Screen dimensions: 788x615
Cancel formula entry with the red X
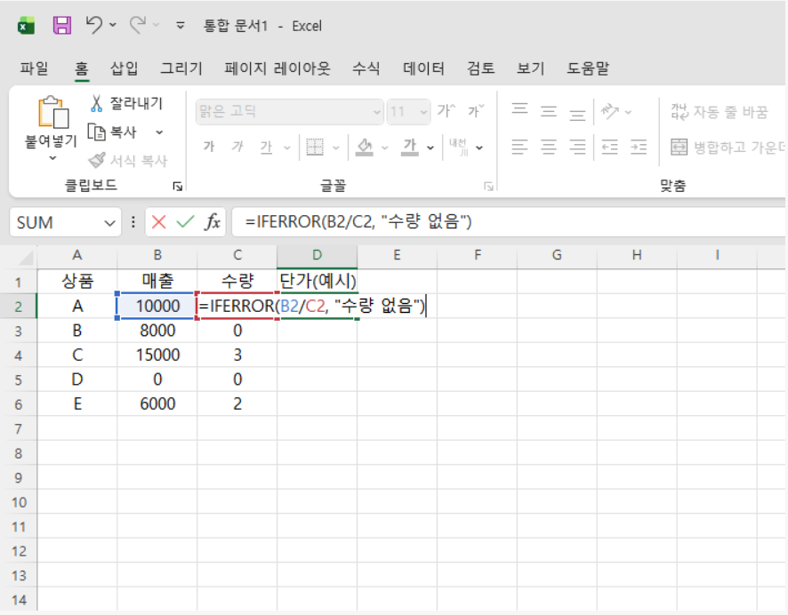tap(159, 222)
